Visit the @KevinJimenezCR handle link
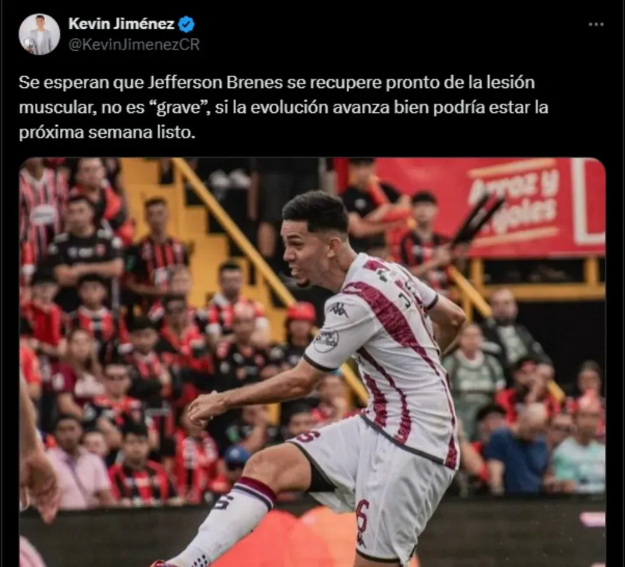 (x=134, y=45)
